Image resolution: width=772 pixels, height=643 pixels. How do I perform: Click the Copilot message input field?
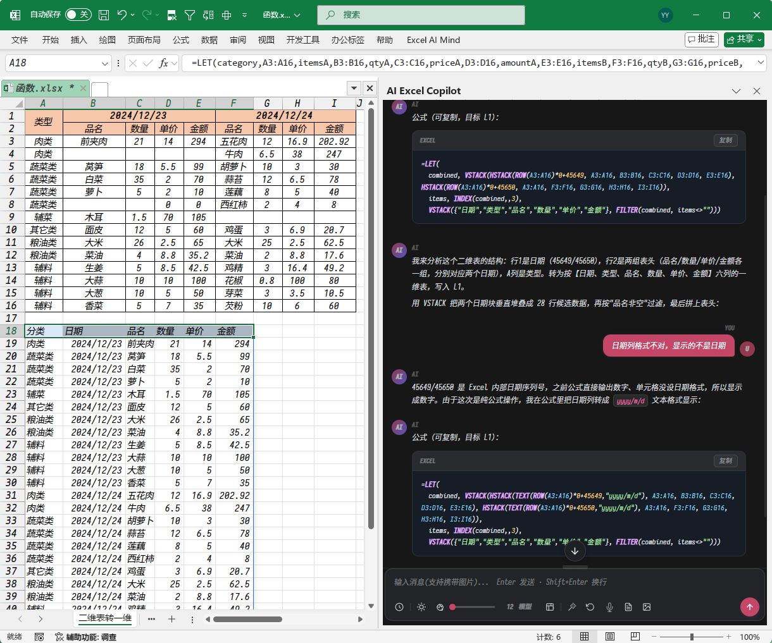click(575, 582)
